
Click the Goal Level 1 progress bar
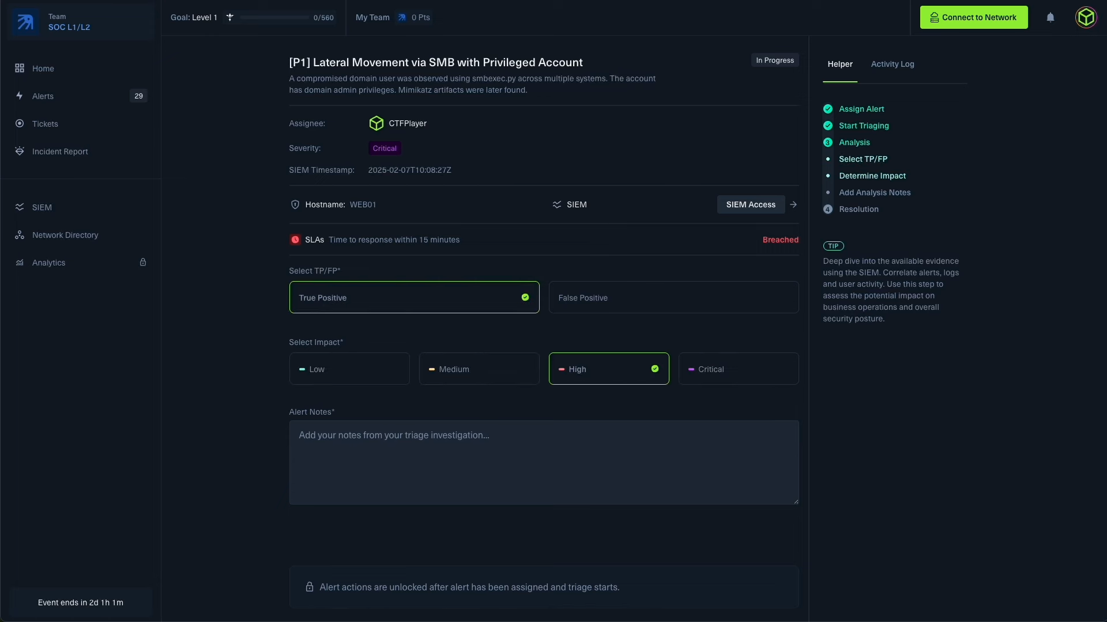[x=274, y=17]
